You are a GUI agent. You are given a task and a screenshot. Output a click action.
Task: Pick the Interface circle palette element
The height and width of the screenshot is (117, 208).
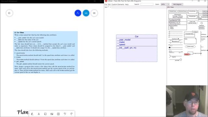click(201, 23)
